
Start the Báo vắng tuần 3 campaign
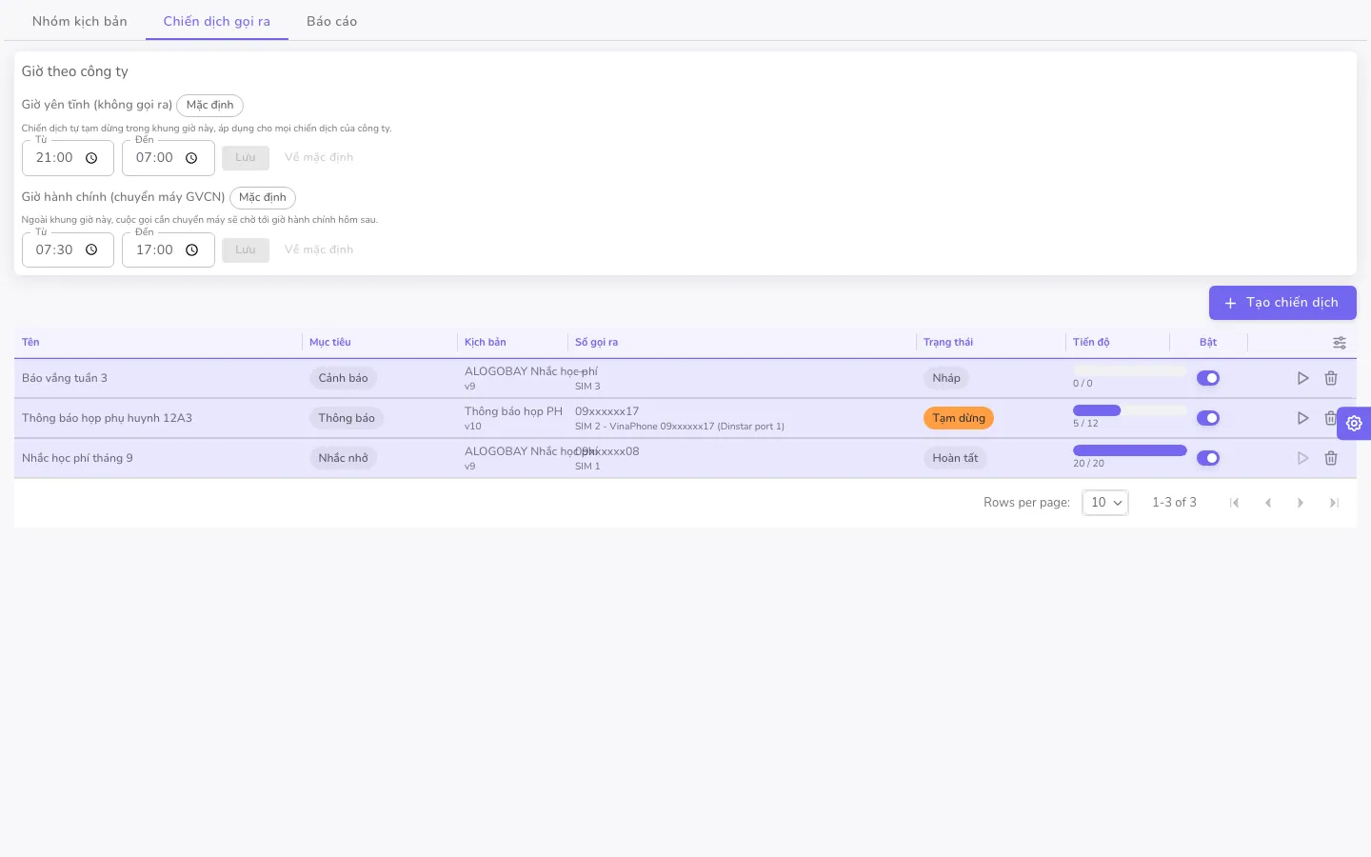coord(1302,378)
